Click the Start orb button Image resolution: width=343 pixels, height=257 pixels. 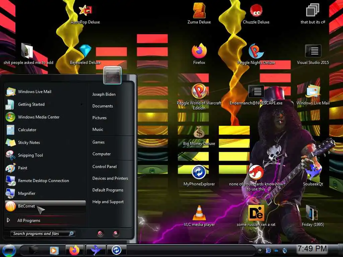coord(9,250)
